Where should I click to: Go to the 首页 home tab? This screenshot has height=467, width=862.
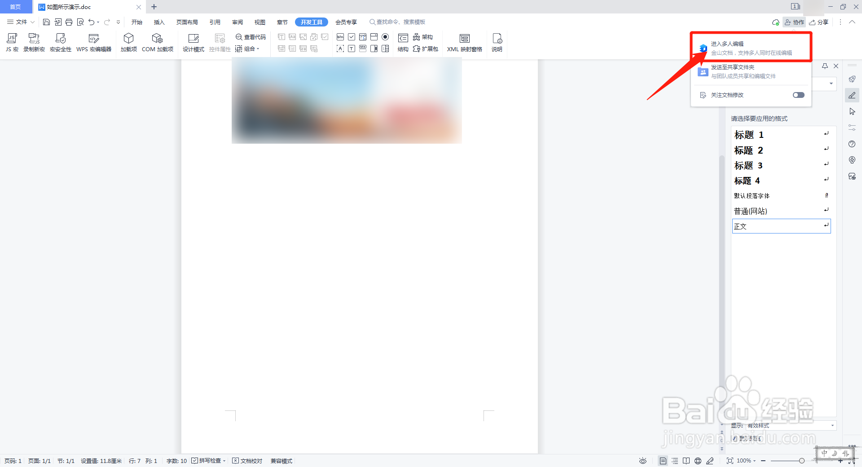pos(16,7)
